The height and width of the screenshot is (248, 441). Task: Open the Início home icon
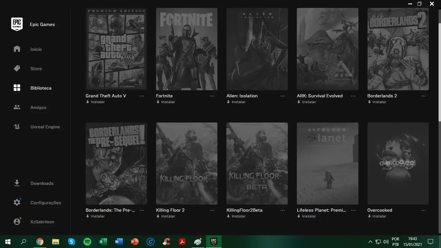tap(17, 49)
